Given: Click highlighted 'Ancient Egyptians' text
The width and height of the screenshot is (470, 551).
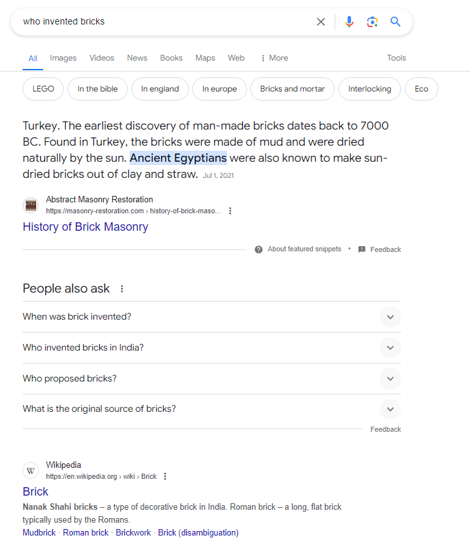Looking at the screenshot, I should [178, 158].
